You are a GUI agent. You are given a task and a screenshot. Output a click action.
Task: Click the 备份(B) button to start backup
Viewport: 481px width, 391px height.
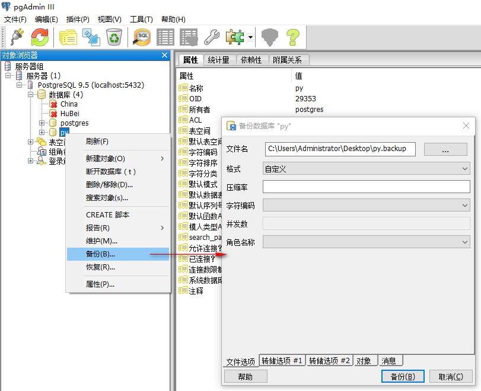[x=403, y=376]
